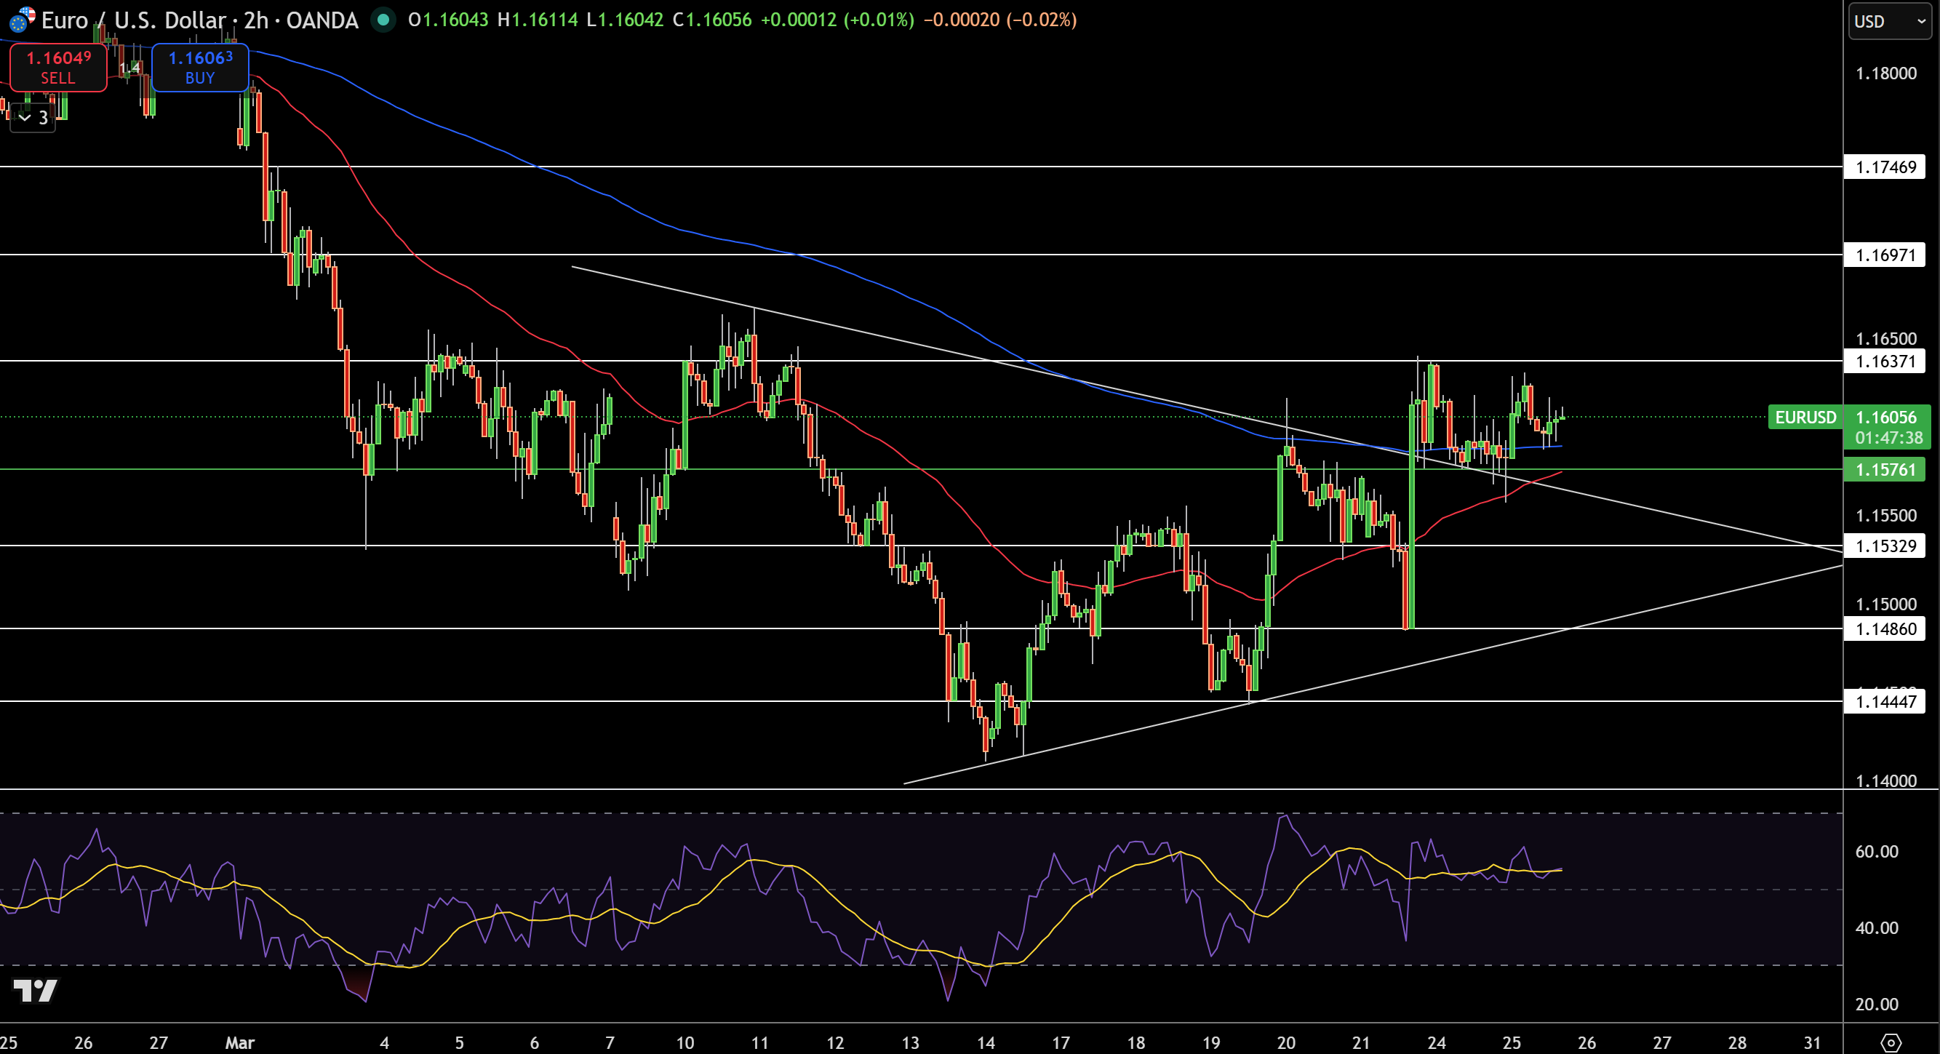The height and width of the screenshot is (1054, 1940).
Task: Select the 1.17469 horizontal line price label
Action: pos(1885,167)
